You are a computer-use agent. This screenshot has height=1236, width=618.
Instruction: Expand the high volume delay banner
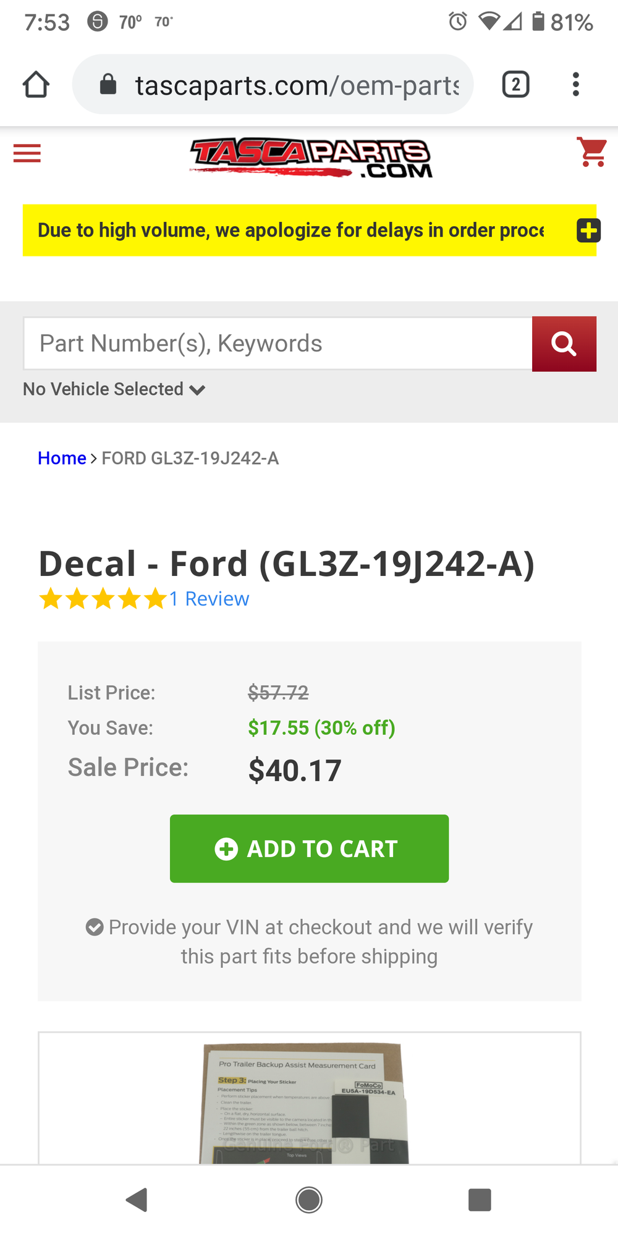click(588, 230)
